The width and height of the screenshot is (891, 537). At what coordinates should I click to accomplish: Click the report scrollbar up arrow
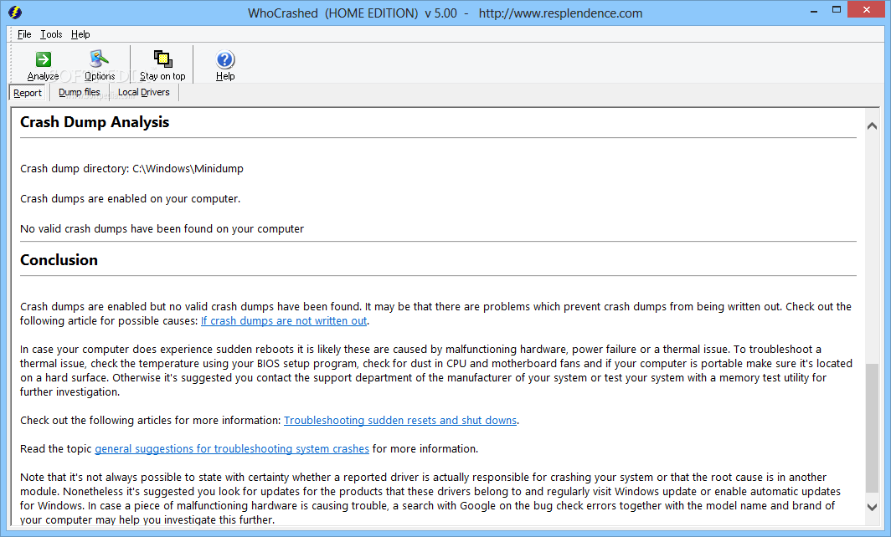pos(872,126)
